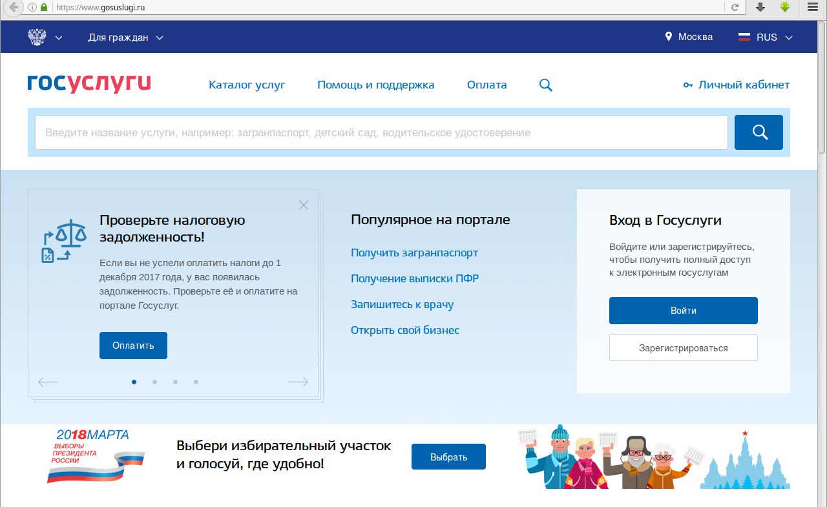827x507 pixels.
Task: Click the Выбери избирательный участок text
Action: click(x=284, y=455)
